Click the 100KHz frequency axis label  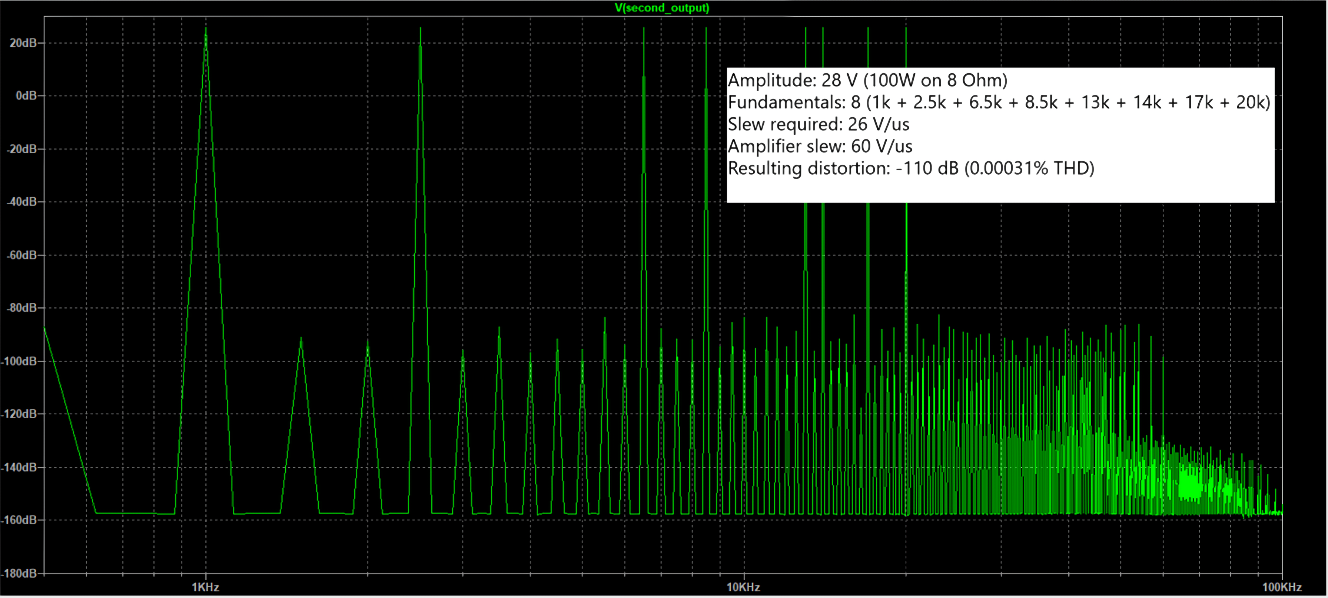click(1282, 587)
